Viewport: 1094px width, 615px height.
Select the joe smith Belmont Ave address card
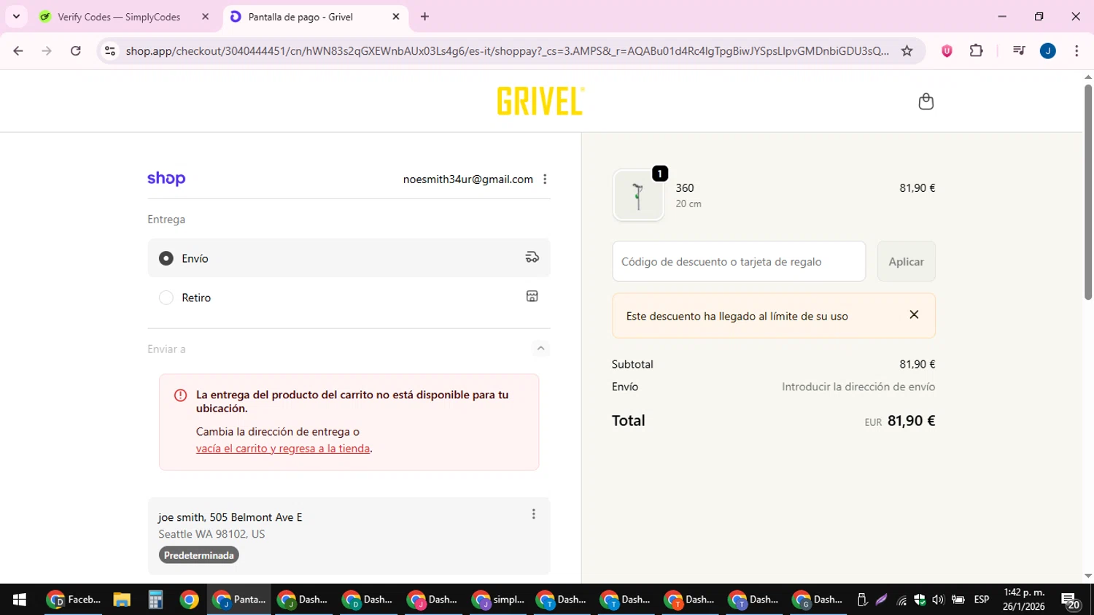(349, 535)
